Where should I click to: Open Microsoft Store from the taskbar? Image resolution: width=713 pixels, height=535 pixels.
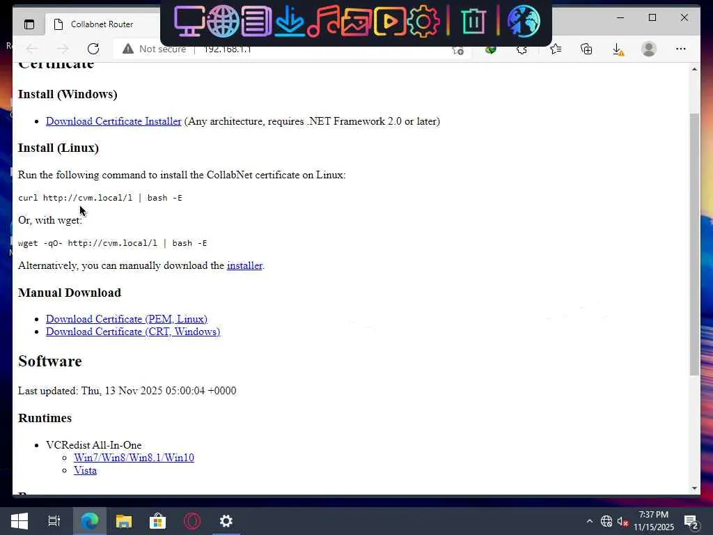pos(158,521)
